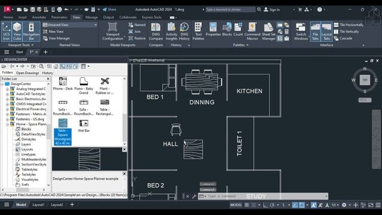Click the Table - Rectangular block icon

click(x=104, y=102)
